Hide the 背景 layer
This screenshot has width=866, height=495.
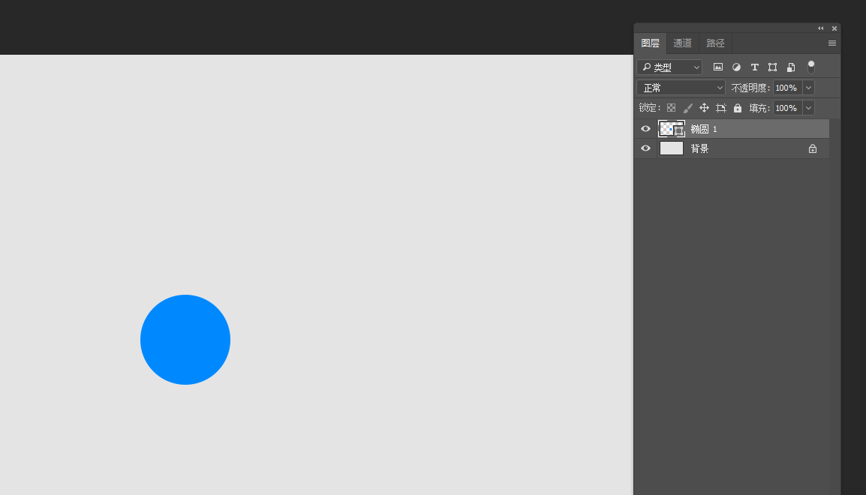645,148
